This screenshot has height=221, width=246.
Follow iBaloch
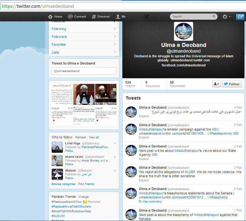click(x=69, y=178)
